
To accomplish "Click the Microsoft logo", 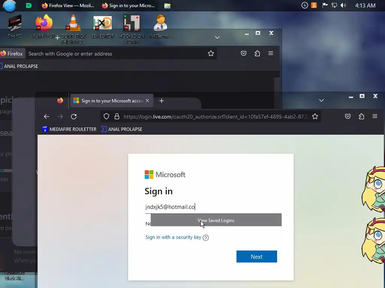I will tap(165, 175).
